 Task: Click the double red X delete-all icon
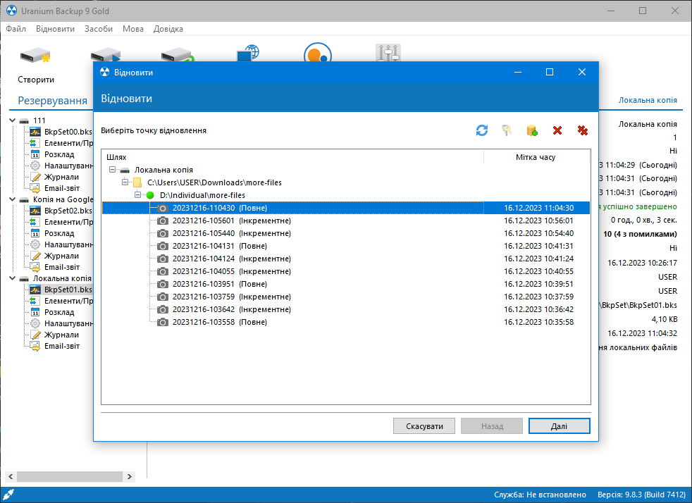click(583, 130)
